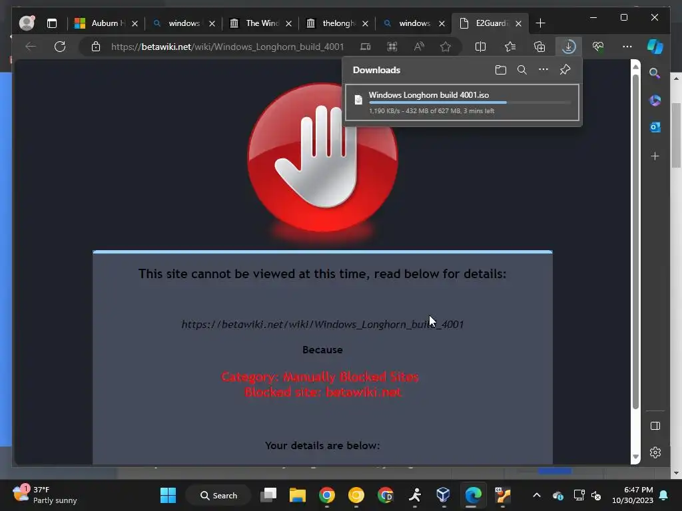Open Collections panel

(539, 47)
